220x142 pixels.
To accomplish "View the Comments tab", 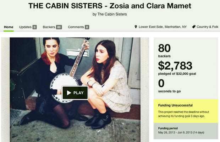I will coord(76,27).
